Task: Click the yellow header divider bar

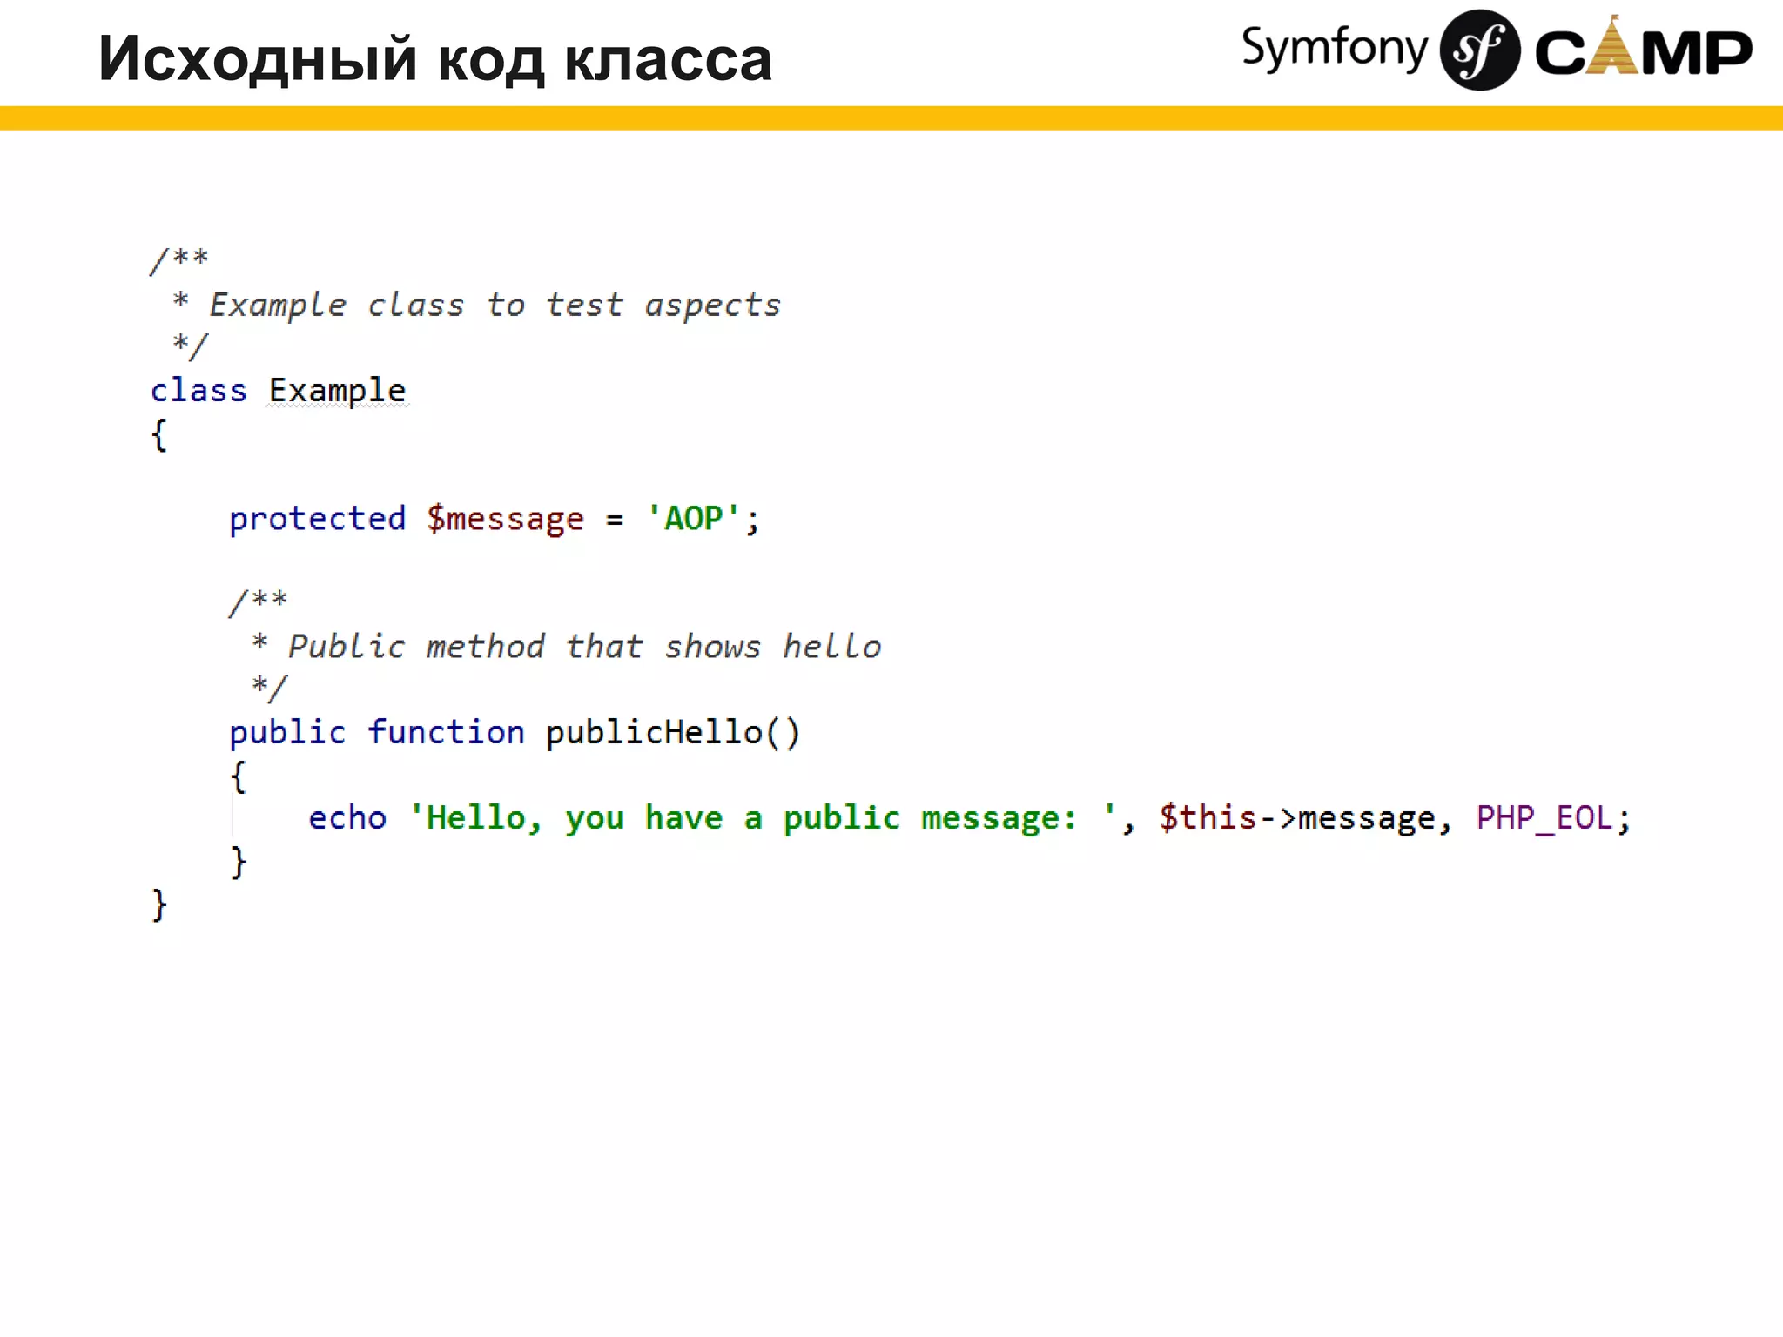Action: [891, 118]
